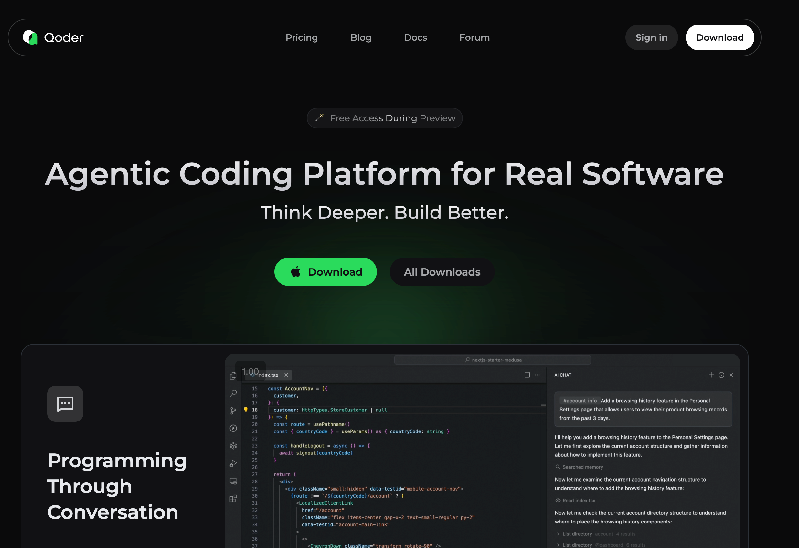The width and height of the screenshot is (799, 548).
Task: Click line number 18 in the editor gutter
Action: click(255, 410)
